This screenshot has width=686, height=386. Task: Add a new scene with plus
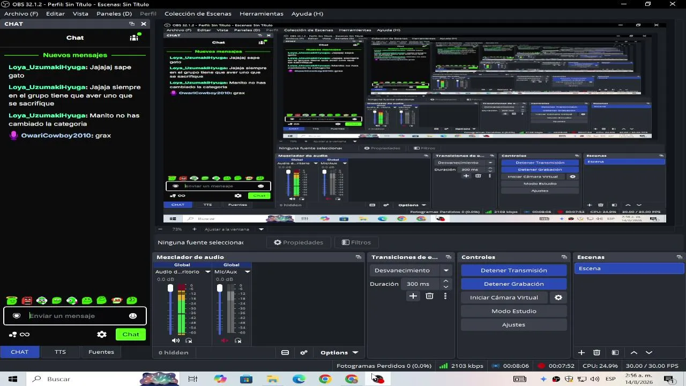click(581, 352)
